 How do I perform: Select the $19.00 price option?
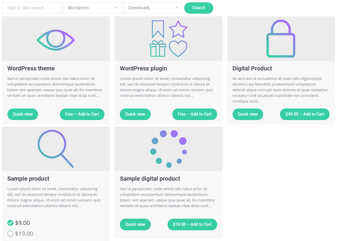[x=10, y=234]
